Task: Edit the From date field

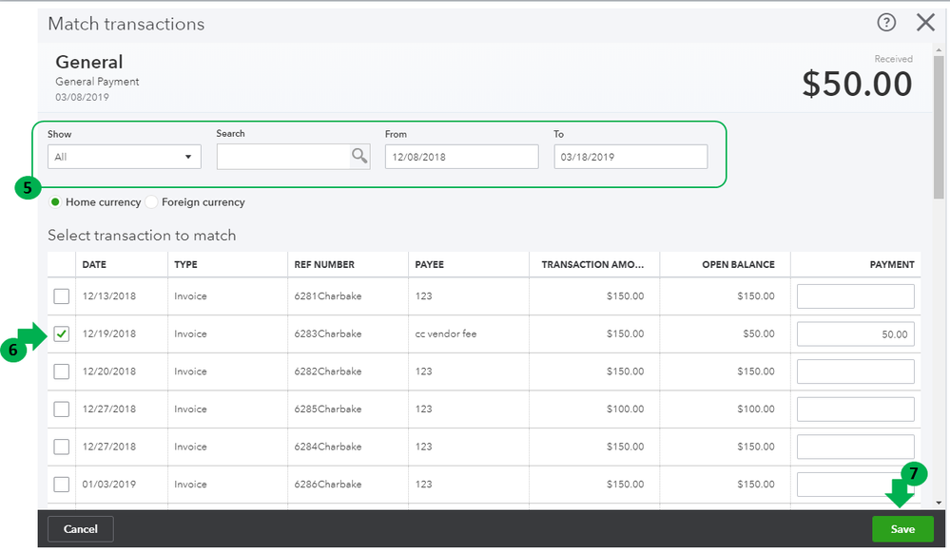Action: pyautogui.click(x=461, y=157)
